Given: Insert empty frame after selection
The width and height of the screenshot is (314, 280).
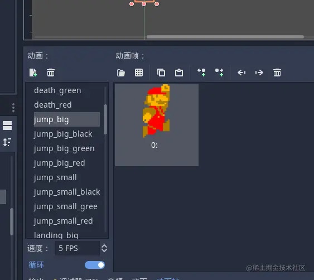Looking at the screenshot, I should [219, 73].
